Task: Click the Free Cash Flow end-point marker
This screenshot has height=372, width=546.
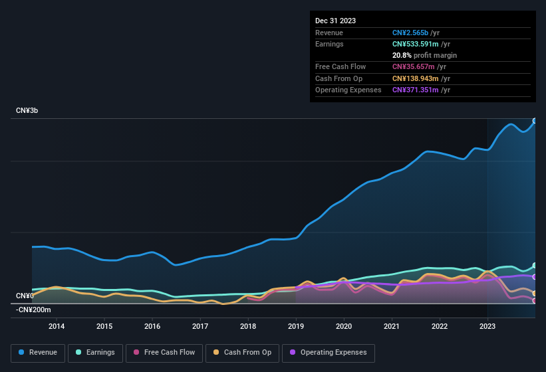Action: (x=535, y=301)
